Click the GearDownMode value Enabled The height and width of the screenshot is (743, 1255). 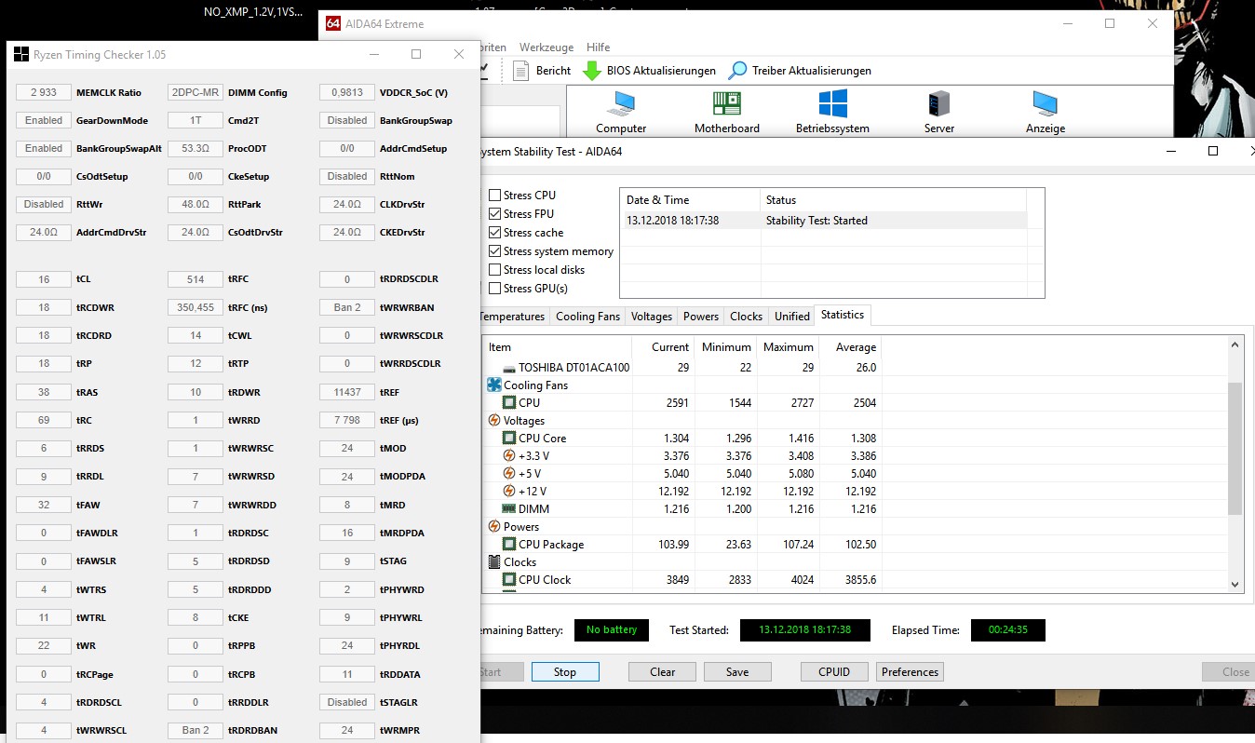click(44, 120)
